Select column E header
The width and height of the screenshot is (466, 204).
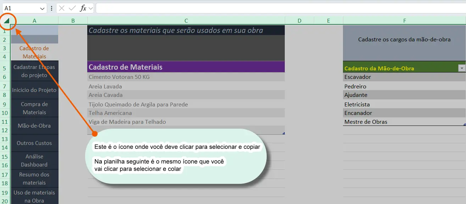tap(328, 21)
